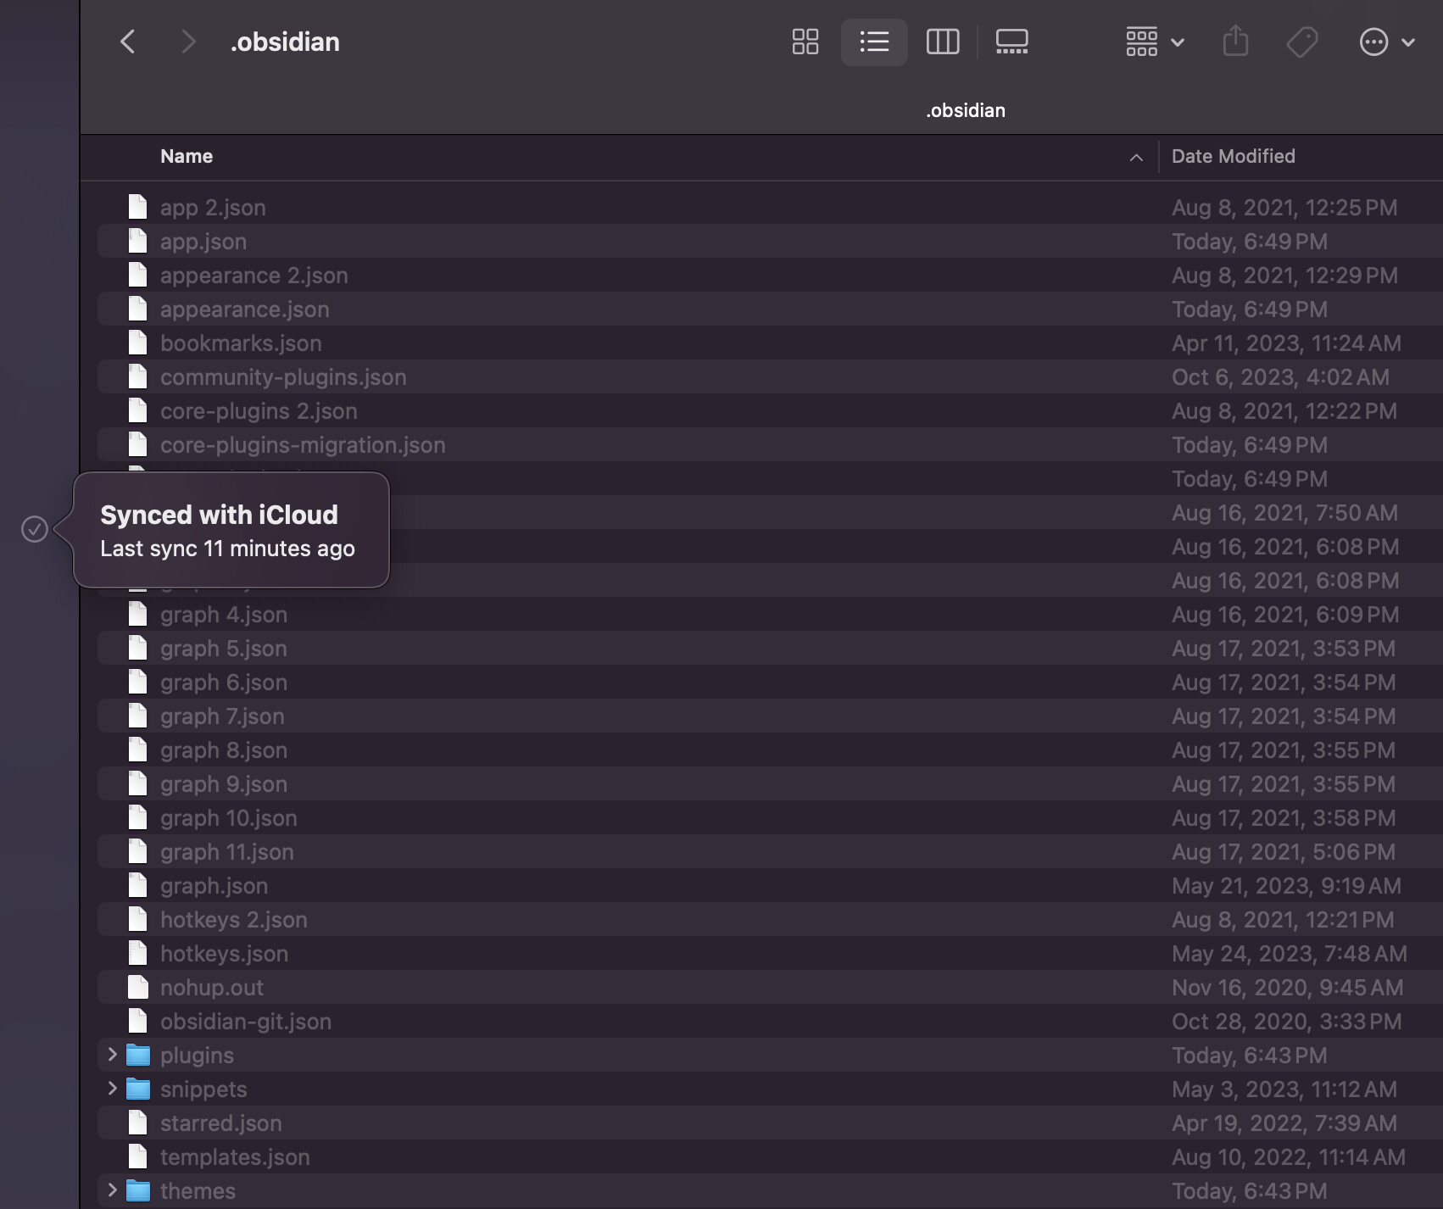Open the group-by options menu
Screen dimensions: 1443x1209
click(x=1155, y=42)
